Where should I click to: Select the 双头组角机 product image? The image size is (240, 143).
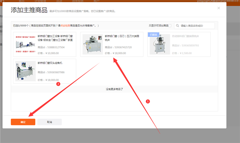(x=25, y=71)
